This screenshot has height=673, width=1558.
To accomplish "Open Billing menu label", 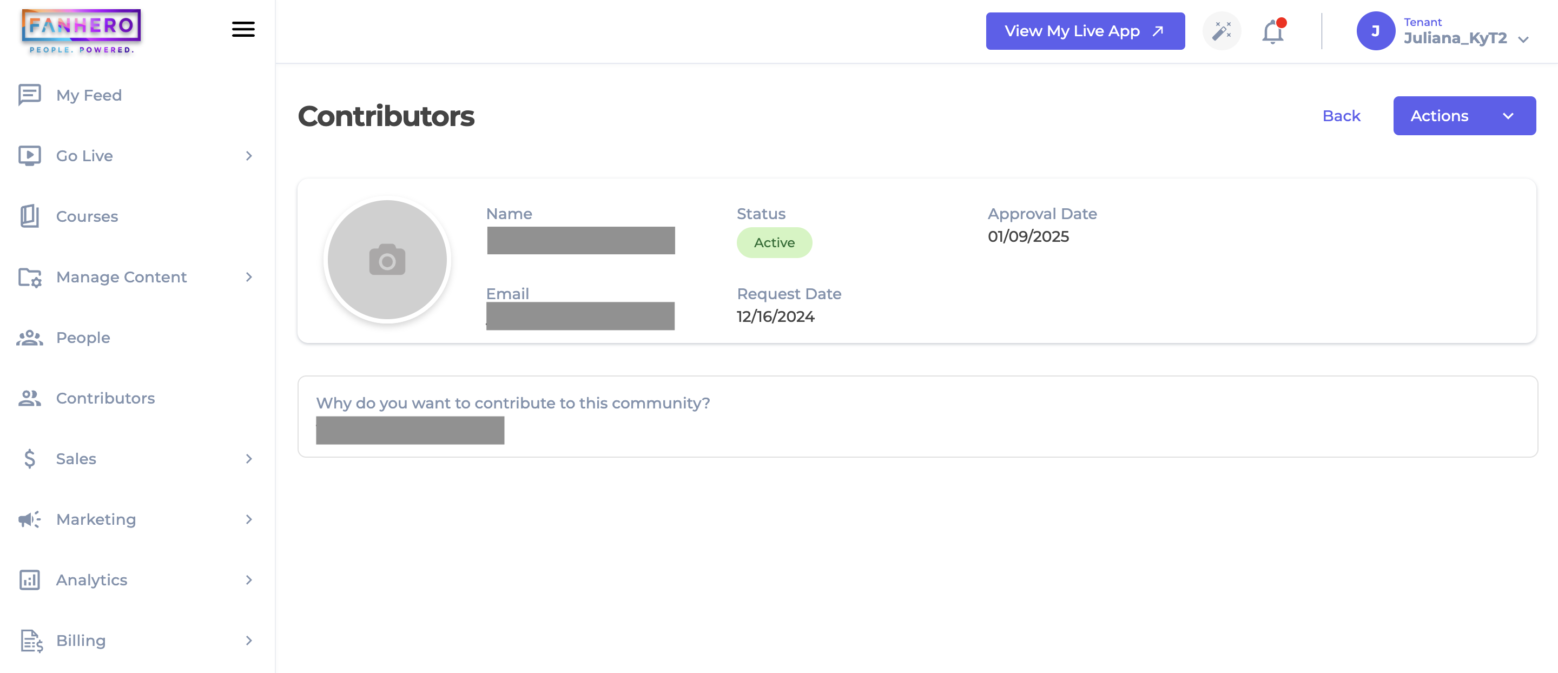I will (x=81, y=641).
